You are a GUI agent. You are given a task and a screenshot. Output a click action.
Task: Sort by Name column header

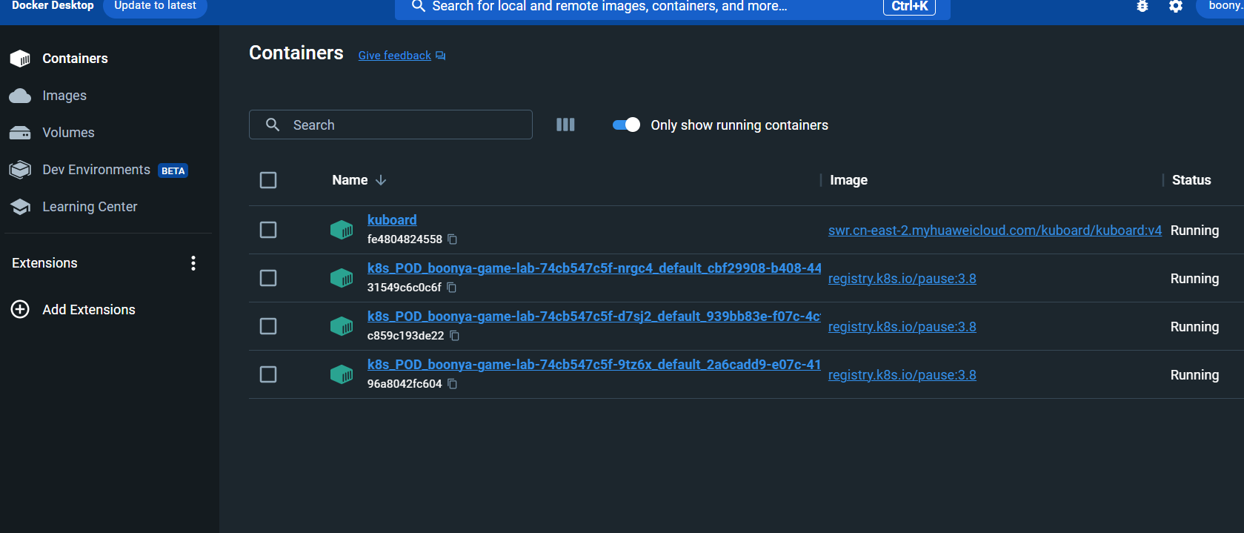click(350, 180)
